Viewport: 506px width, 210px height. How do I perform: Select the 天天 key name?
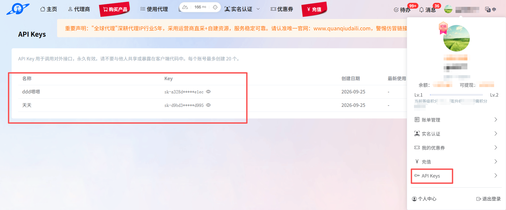point(27,105)
